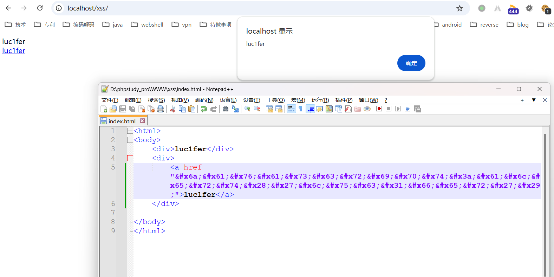The width and height of the screenshot is (554, 277).
Task: Toggle synchronized vertical scrolling icon
Action: [x=269, y=109]
